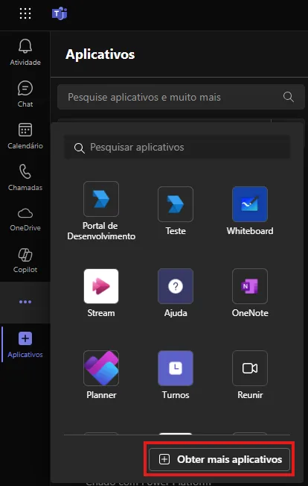This screenshot has height=486, width=308.
Task: Click the magnifier icon in top search bar
Action: coord(288,97)
